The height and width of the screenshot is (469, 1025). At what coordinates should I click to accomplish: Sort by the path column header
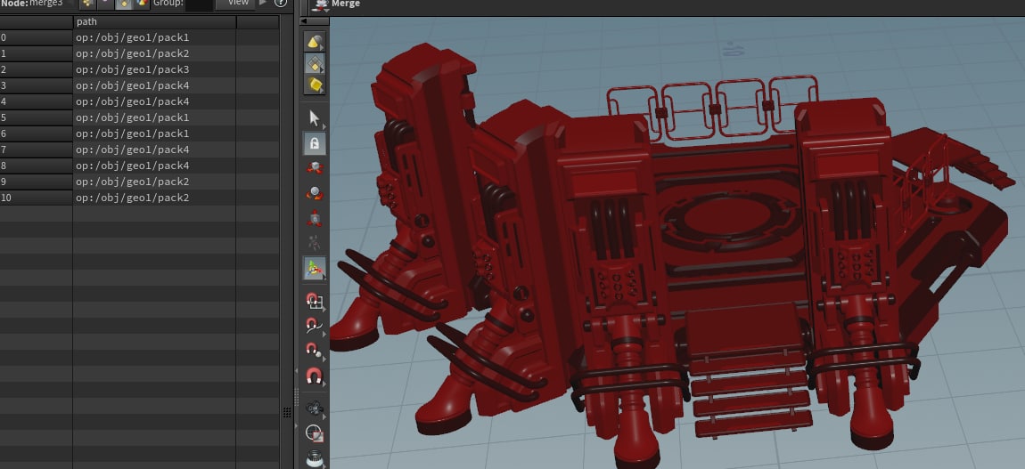click(x=154, y=21)
